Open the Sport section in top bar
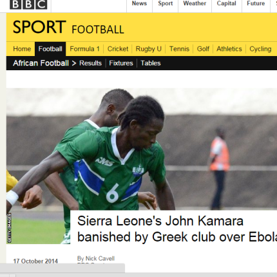This screenshot has height=277, width=277. (x=166, y=3)
